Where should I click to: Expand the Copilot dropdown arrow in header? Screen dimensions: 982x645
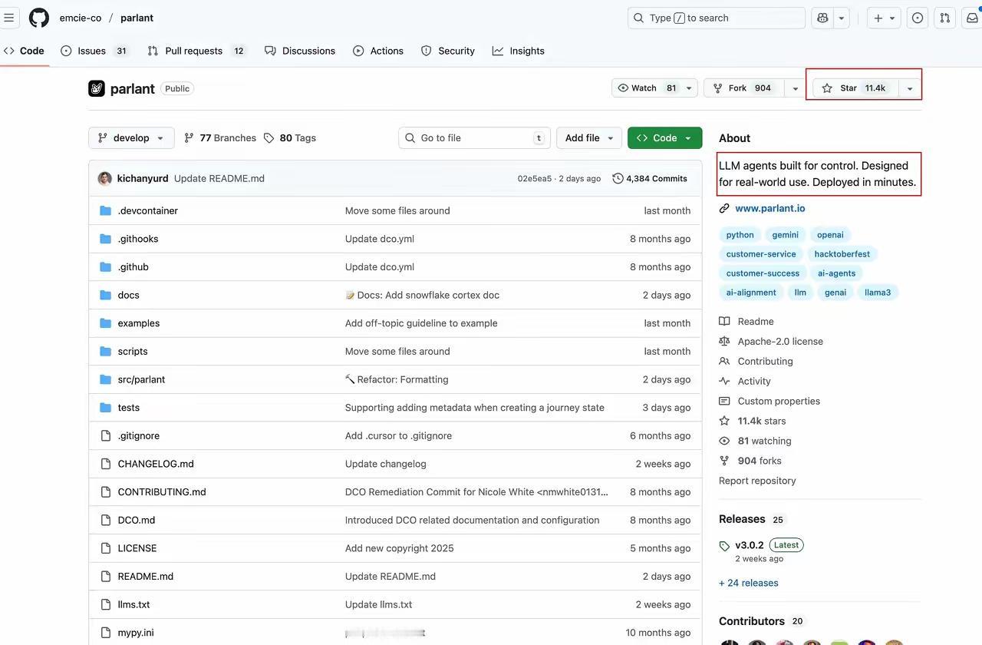pos(842,18)
